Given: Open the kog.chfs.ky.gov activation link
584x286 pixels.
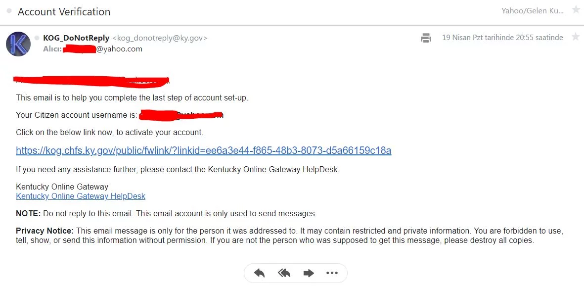Looking at the screenshot, I should coord(203,150).
